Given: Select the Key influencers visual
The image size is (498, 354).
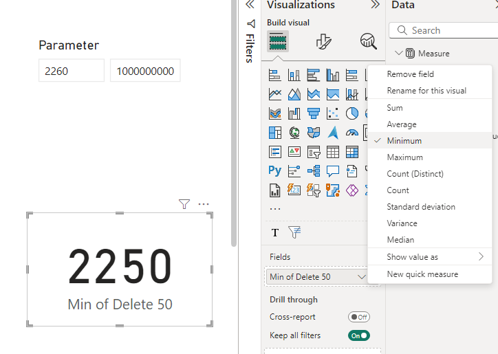Looking at the screenshot, I should (x=294, y=171).
